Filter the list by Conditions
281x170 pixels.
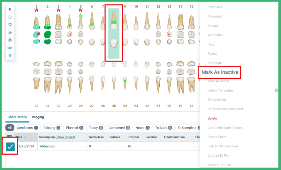coord(27,128)
